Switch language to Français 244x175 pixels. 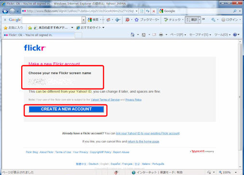coord(127,164)
